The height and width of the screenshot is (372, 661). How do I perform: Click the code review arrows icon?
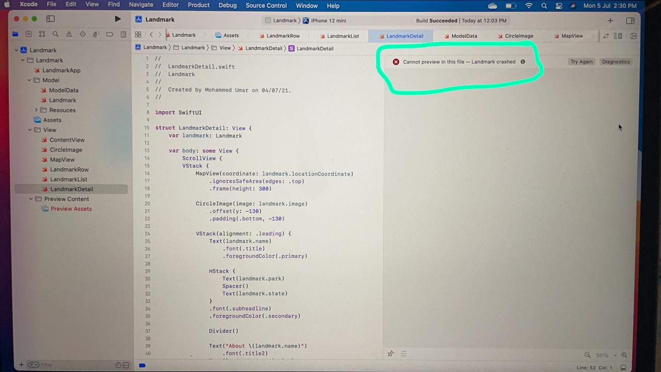(x=606, y=36)
